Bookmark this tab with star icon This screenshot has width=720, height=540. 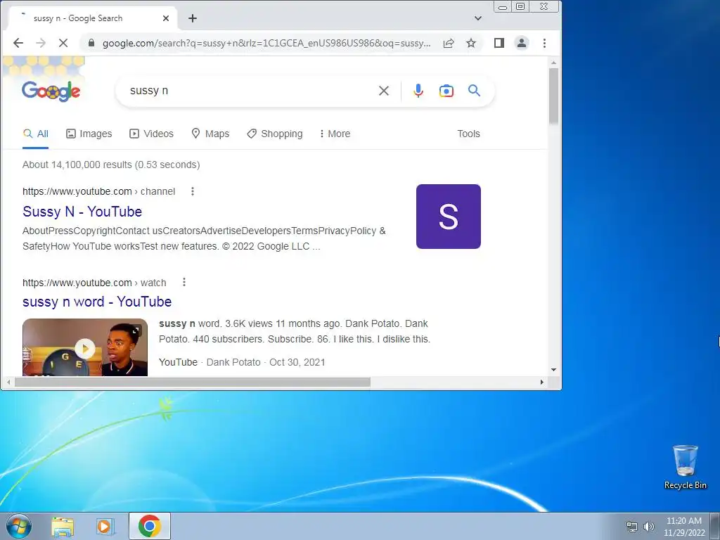click(471, 43)
